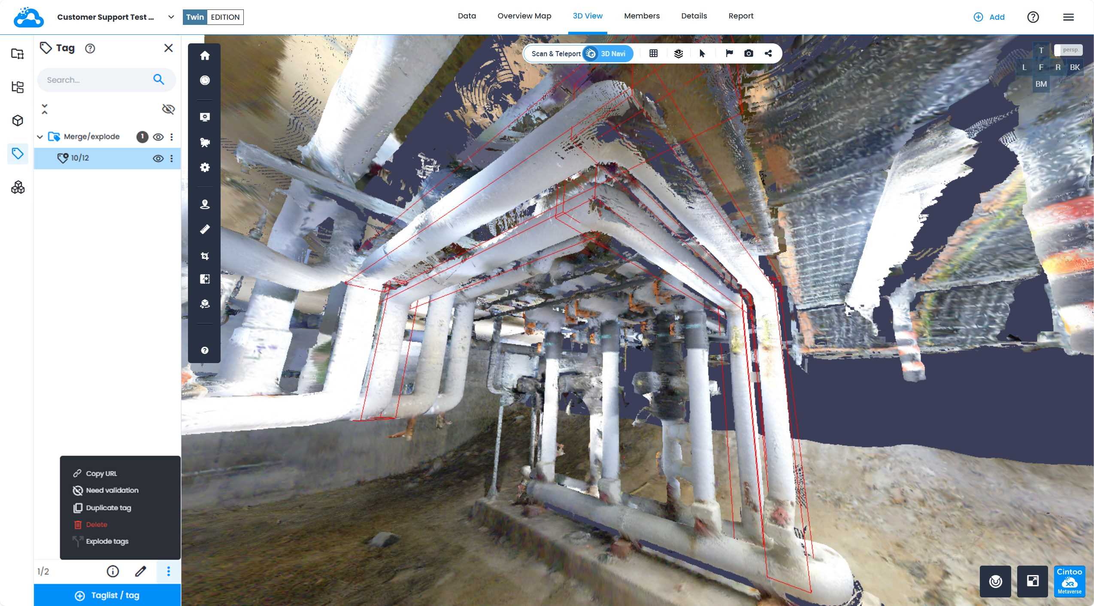Toggle visibility of the Merge/explode taglist

[x=158, y=137]
